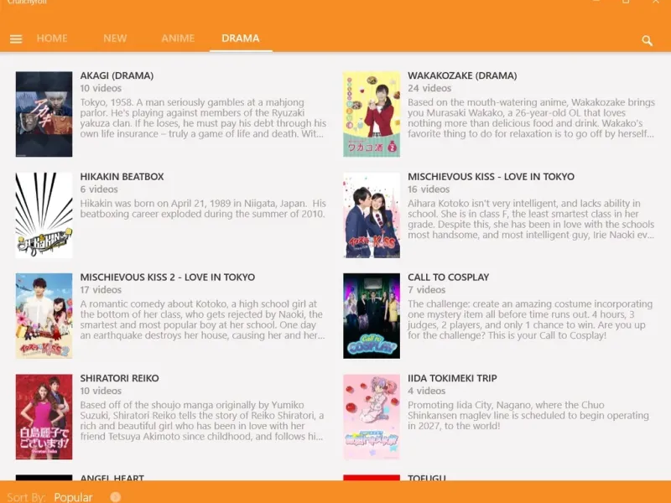The height and width of the screenshot is (503, 671).
Task: Open the hamburger navigation menu
Action: click(16, 39)
